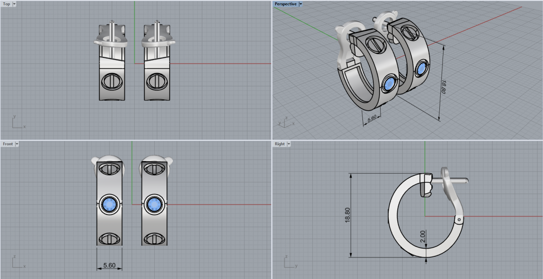This screenshot has width=543, height=279.
Task: Click the Front viewport title label
Action: click(x=8, y=144)
